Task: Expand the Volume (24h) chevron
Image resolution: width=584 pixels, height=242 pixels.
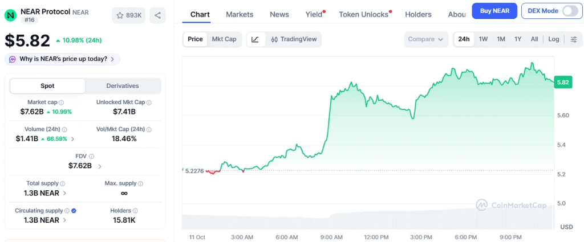Action: (72, 139)
